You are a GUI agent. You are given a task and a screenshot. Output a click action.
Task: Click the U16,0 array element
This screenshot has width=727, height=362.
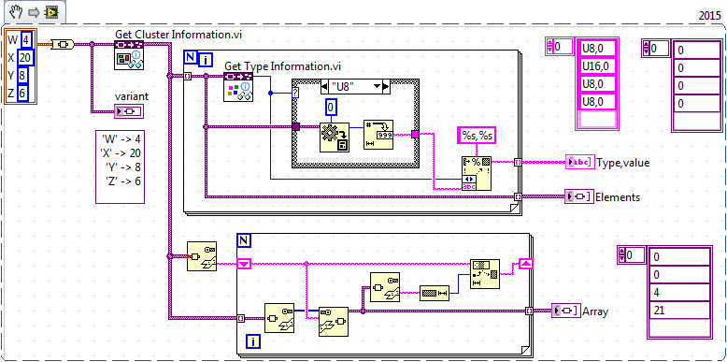click(x=598, y=66)
